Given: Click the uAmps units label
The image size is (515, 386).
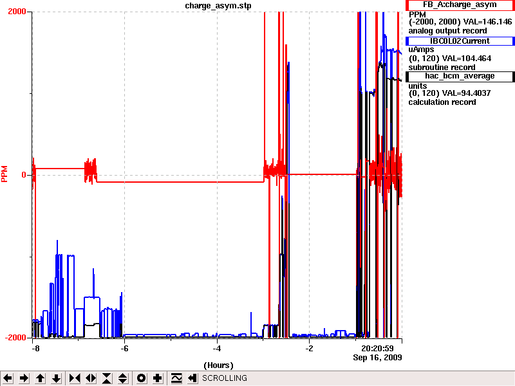Looking at the screenshot, I should tap(422, 50).
